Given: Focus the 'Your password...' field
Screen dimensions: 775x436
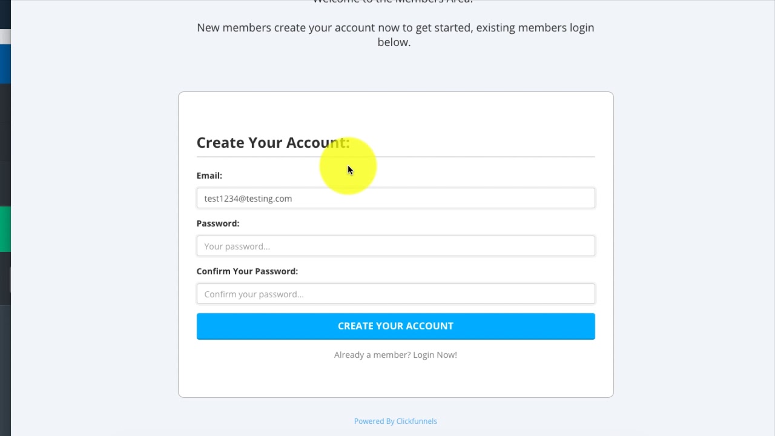Looking at the screenshot, I should [x=395, y=246].
